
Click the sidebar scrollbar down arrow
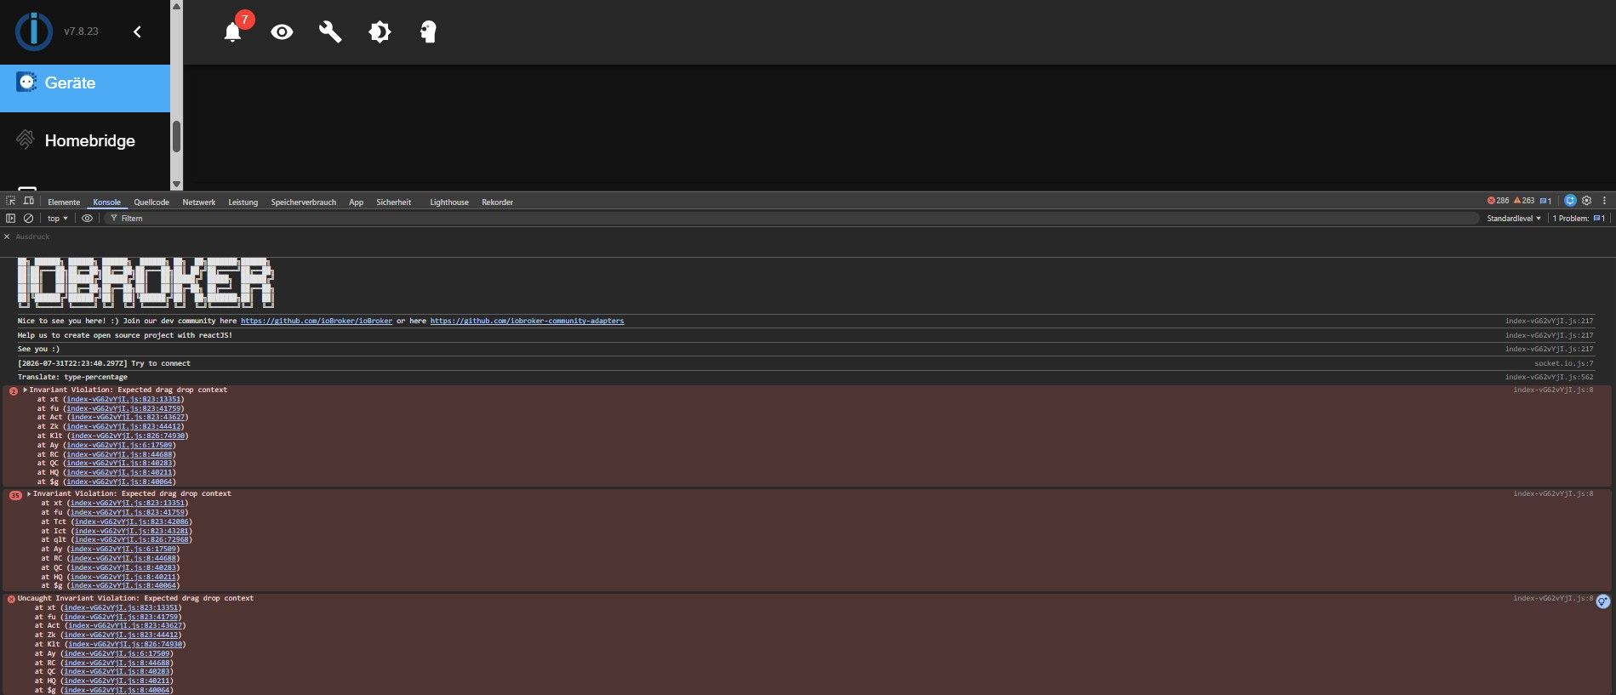coord(176,184)
